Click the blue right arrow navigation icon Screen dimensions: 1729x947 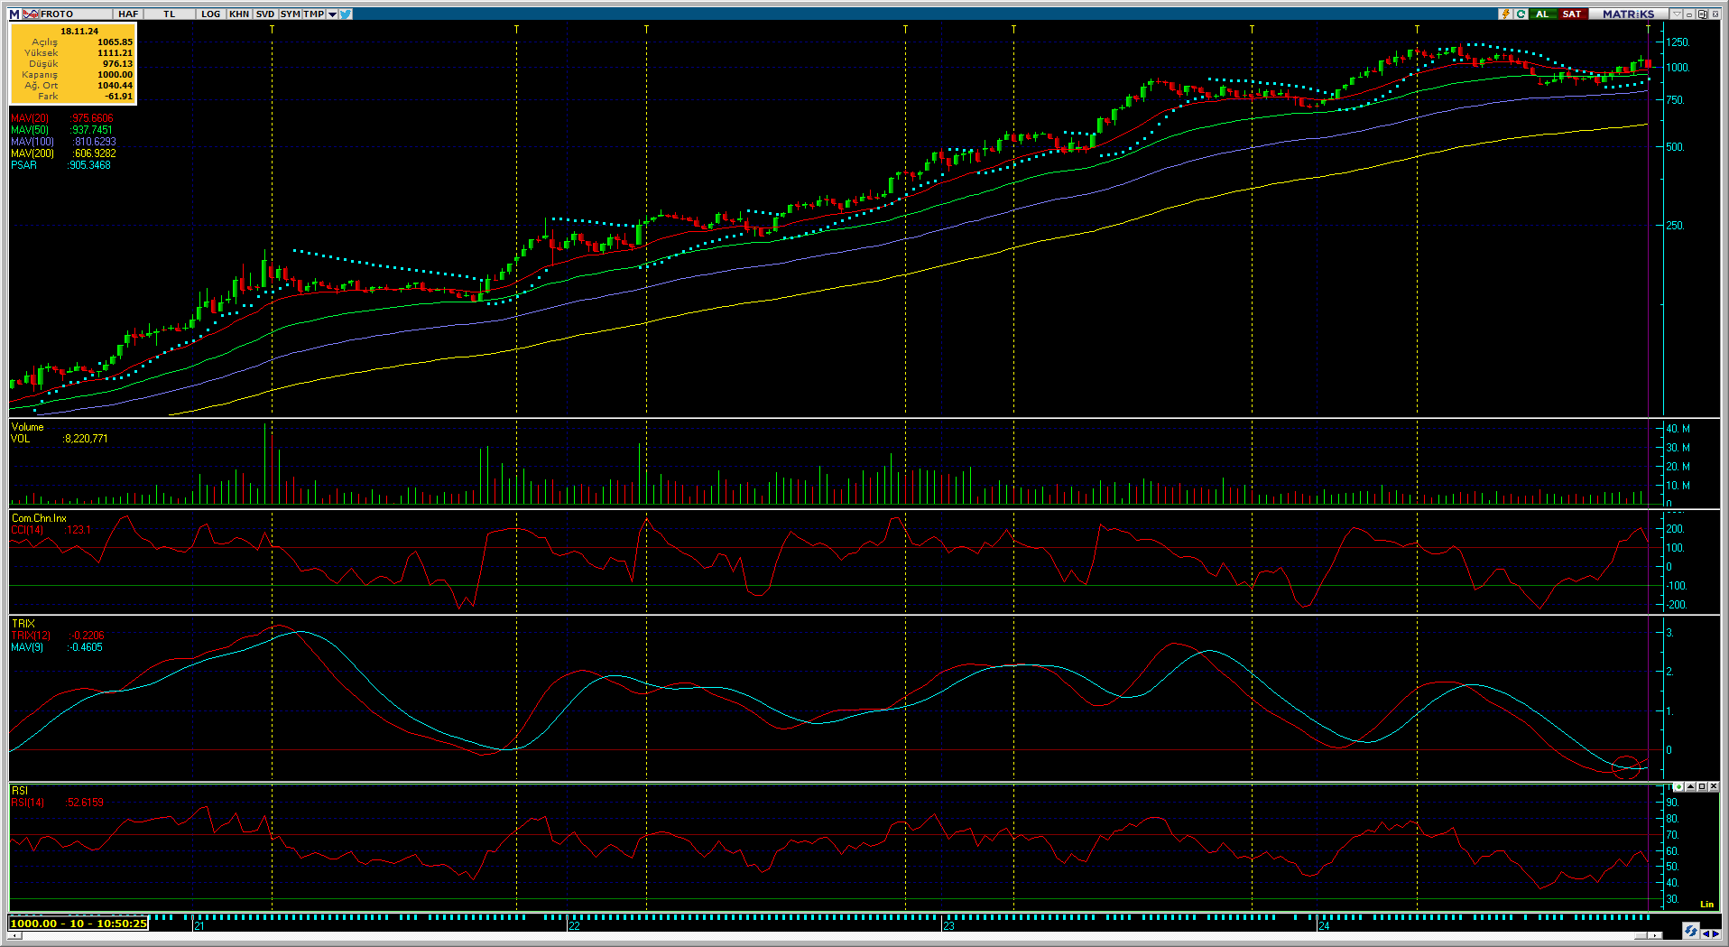pyautogui.click(x=1715, y=933)
